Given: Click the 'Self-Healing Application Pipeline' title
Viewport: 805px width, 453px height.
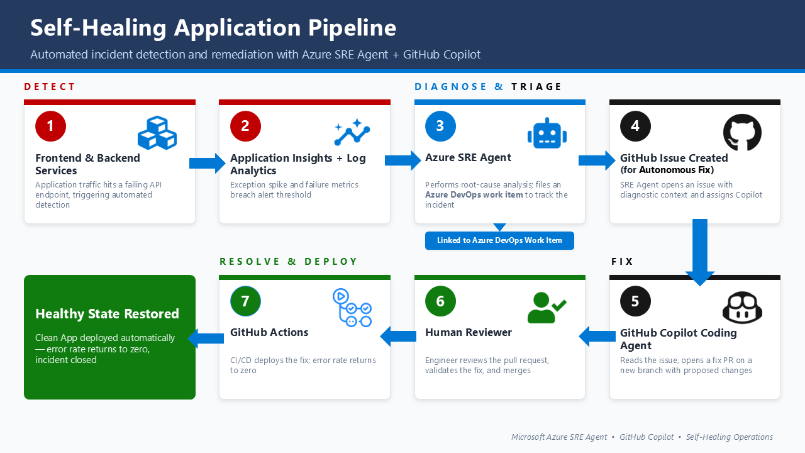Looking at the screenshot, I should coord(213,28).
